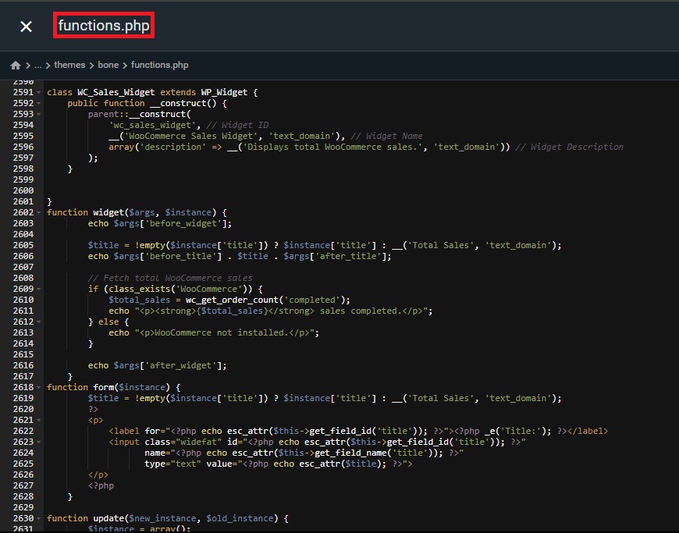Collapse the form function at line 2618
679x533 pixels.
click(39, 387)
